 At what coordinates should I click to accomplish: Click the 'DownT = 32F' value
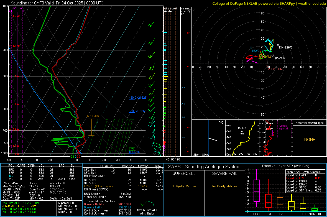pyautogui.click(x=11, y=198)
